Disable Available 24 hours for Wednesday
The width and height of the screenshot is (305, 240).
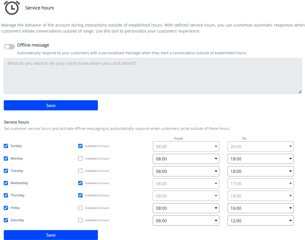(x=80, y=183)
